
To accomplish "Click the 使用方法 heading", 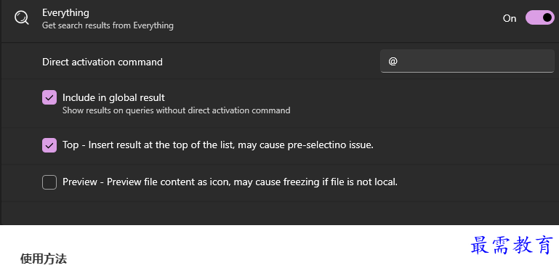I will [x=44, y=259].
